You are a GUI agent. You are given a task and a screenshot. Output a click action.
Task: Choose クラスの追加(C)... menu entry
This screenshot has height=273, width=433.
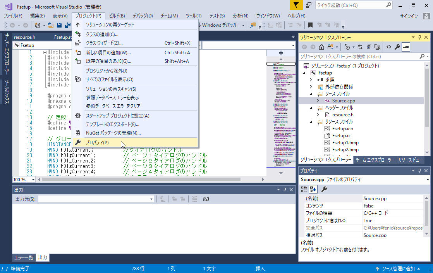coord(135,34)
